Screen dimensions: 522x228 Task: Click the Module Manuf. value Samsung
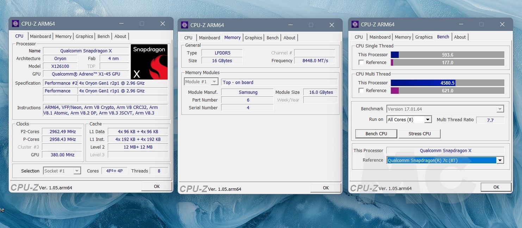click(x=248, y=92)
